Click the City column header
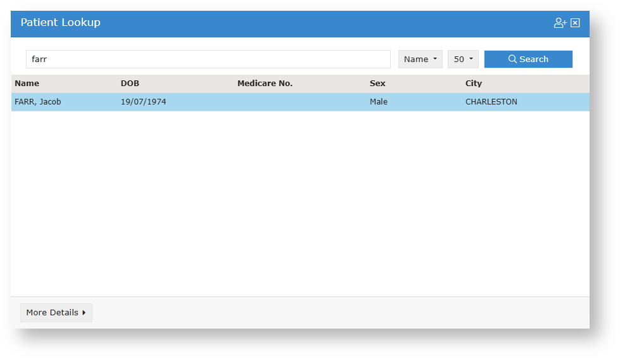Screen dimensions: 620x359 [x=474, y=84]
